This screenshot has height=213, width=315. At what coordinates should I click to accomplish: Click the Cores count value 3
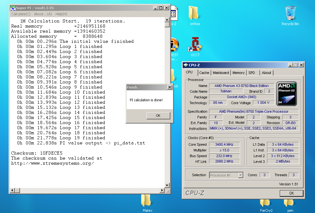point(264,175)
